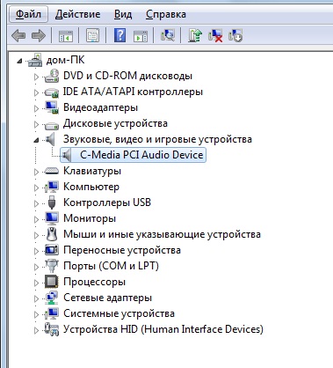Click the Устройства HID icon
The width and height of the screenshot is (333, 368).
(52, 329)
